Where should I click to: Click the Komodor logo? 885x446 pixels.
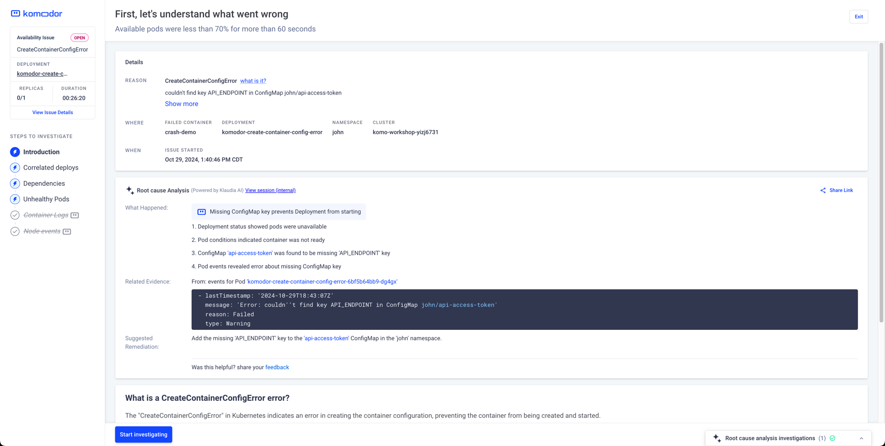[36, 14]
